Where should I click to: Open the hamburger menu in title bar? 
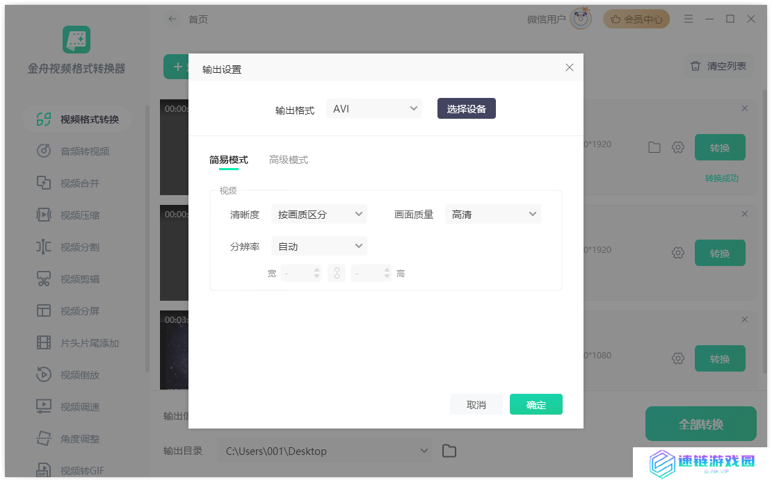689,19
